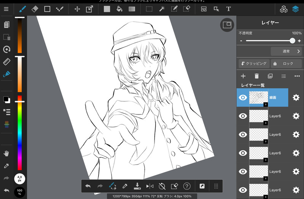The image size is (304, 199).
Task: Toggle the Layers panel icon
Action: [296, 9]
